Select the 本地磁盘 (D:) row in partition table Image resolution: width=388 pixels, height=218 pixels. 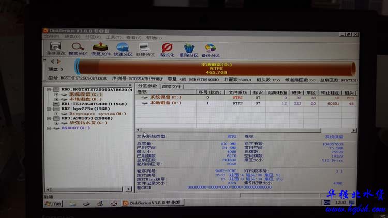pos(246,103)
